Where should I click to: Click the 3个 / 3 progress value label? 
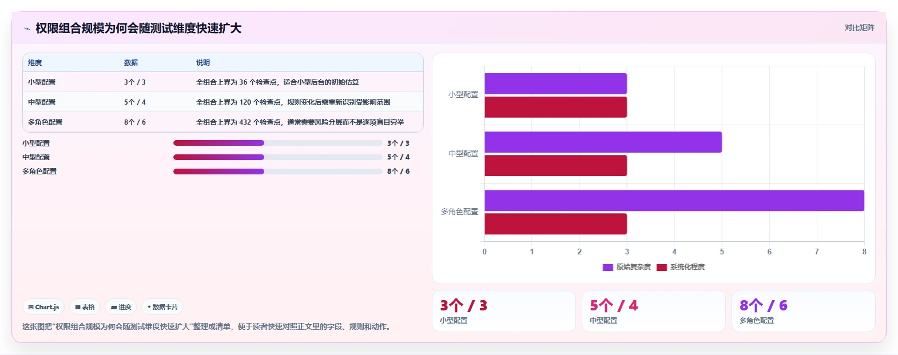[x=398, y=143]
